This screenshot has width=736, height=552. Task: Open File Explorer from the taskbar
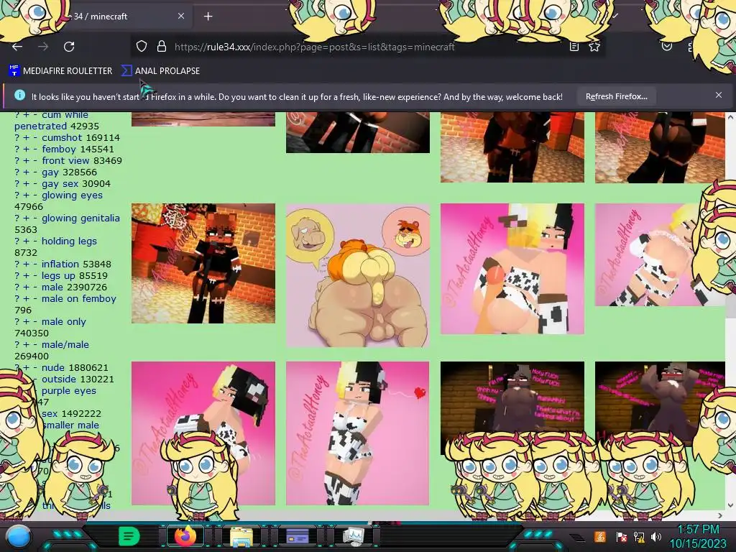241,536
